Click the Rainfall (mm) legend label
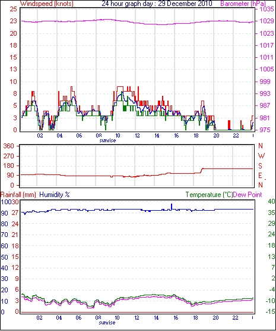The height and width of the screenshot is (331, 276). coord(18,195)
